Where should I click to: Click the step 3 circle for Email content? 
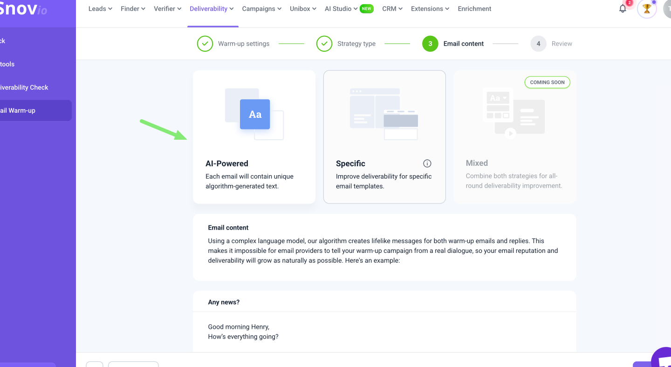click(x=430, y=44)
